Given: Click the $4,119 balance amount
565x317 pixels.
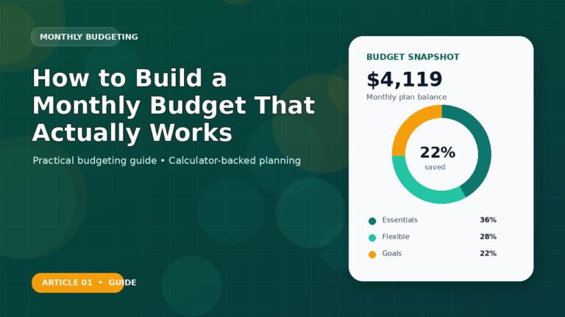Looking at the screenshot, I should pos(405,79).
